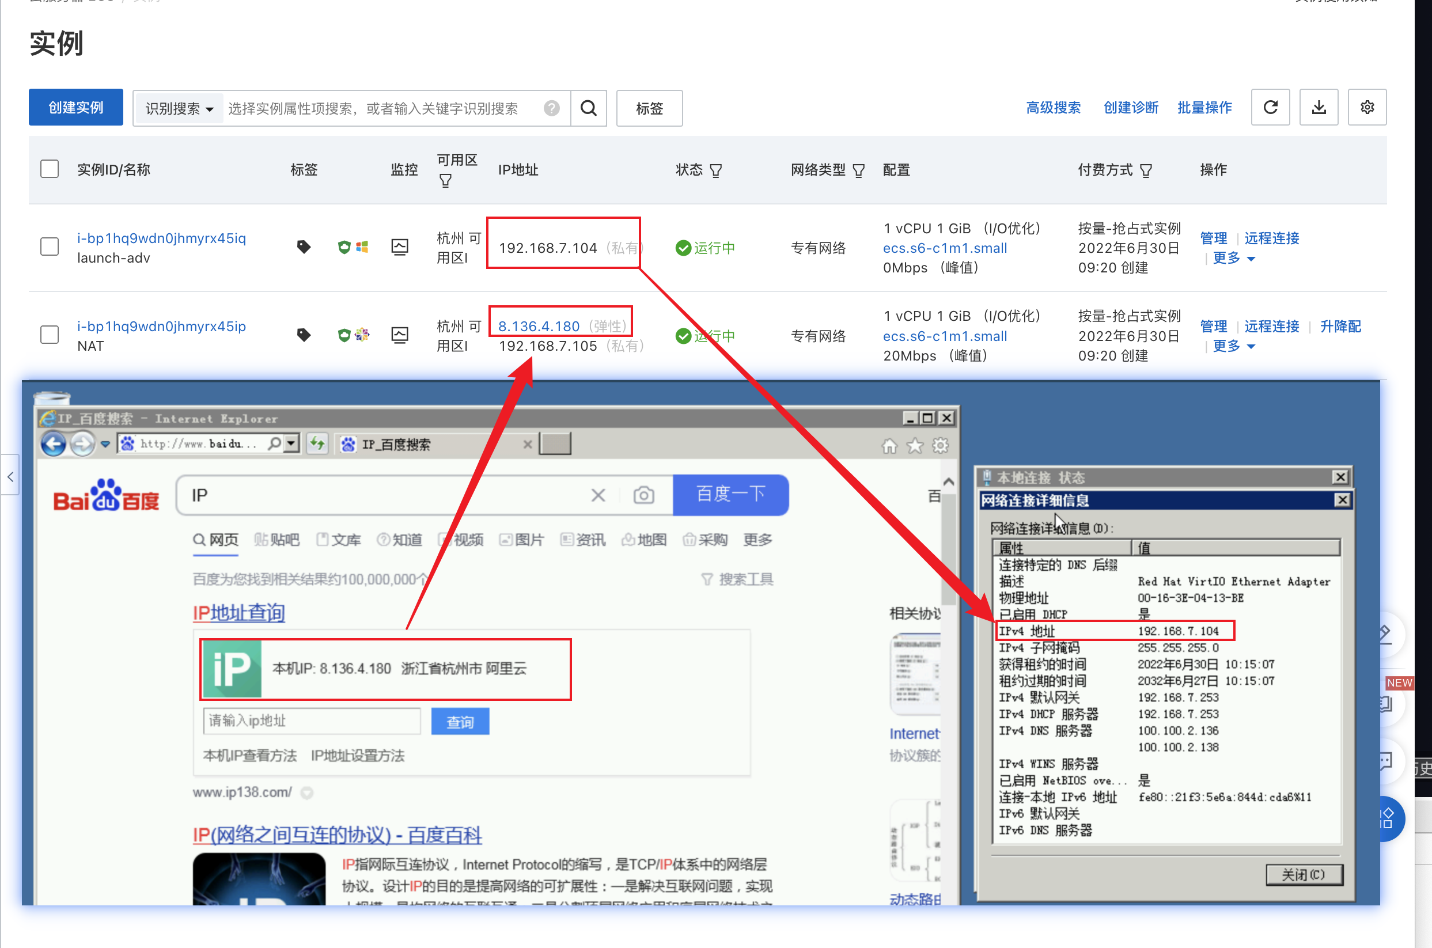Viewport: 1432px width, 948px height.
Task: Open monitoring chart for launch-adv instance
Action: point(400,247)
